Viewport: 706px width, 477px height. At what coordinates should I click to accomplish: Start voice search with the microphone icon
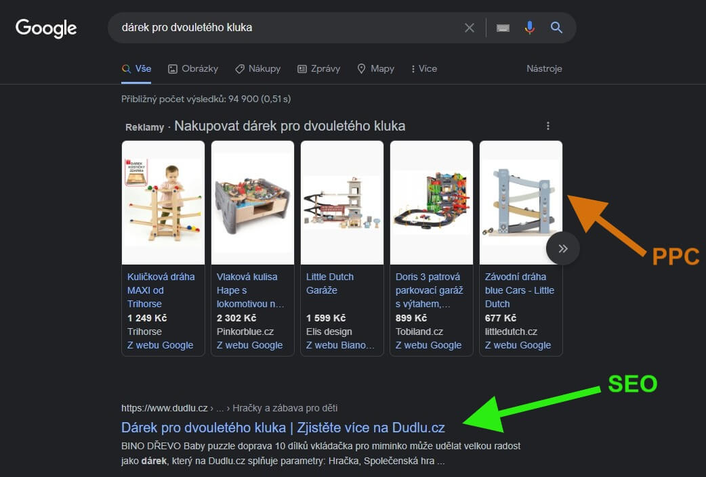point(530,28)
